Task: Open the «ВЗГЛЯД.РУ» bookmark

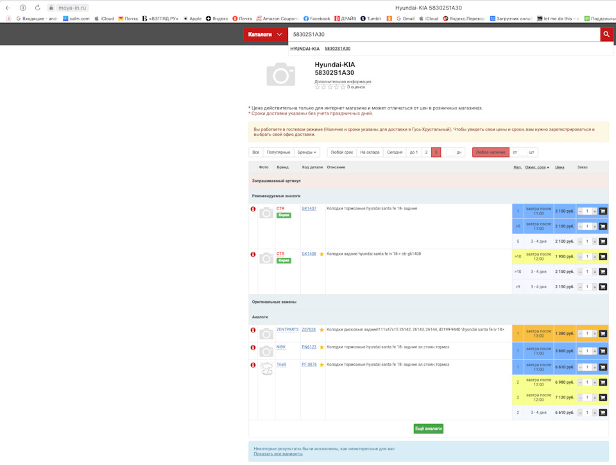Action: [x=160, y=19]
